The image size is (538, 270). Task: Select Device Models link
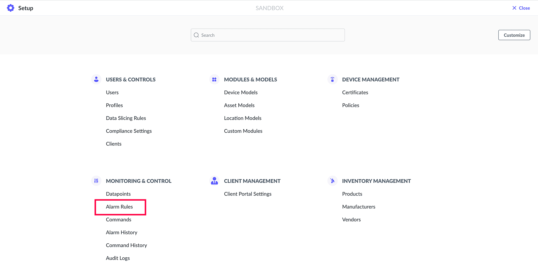pyautogui.click(x=241, y=93)
